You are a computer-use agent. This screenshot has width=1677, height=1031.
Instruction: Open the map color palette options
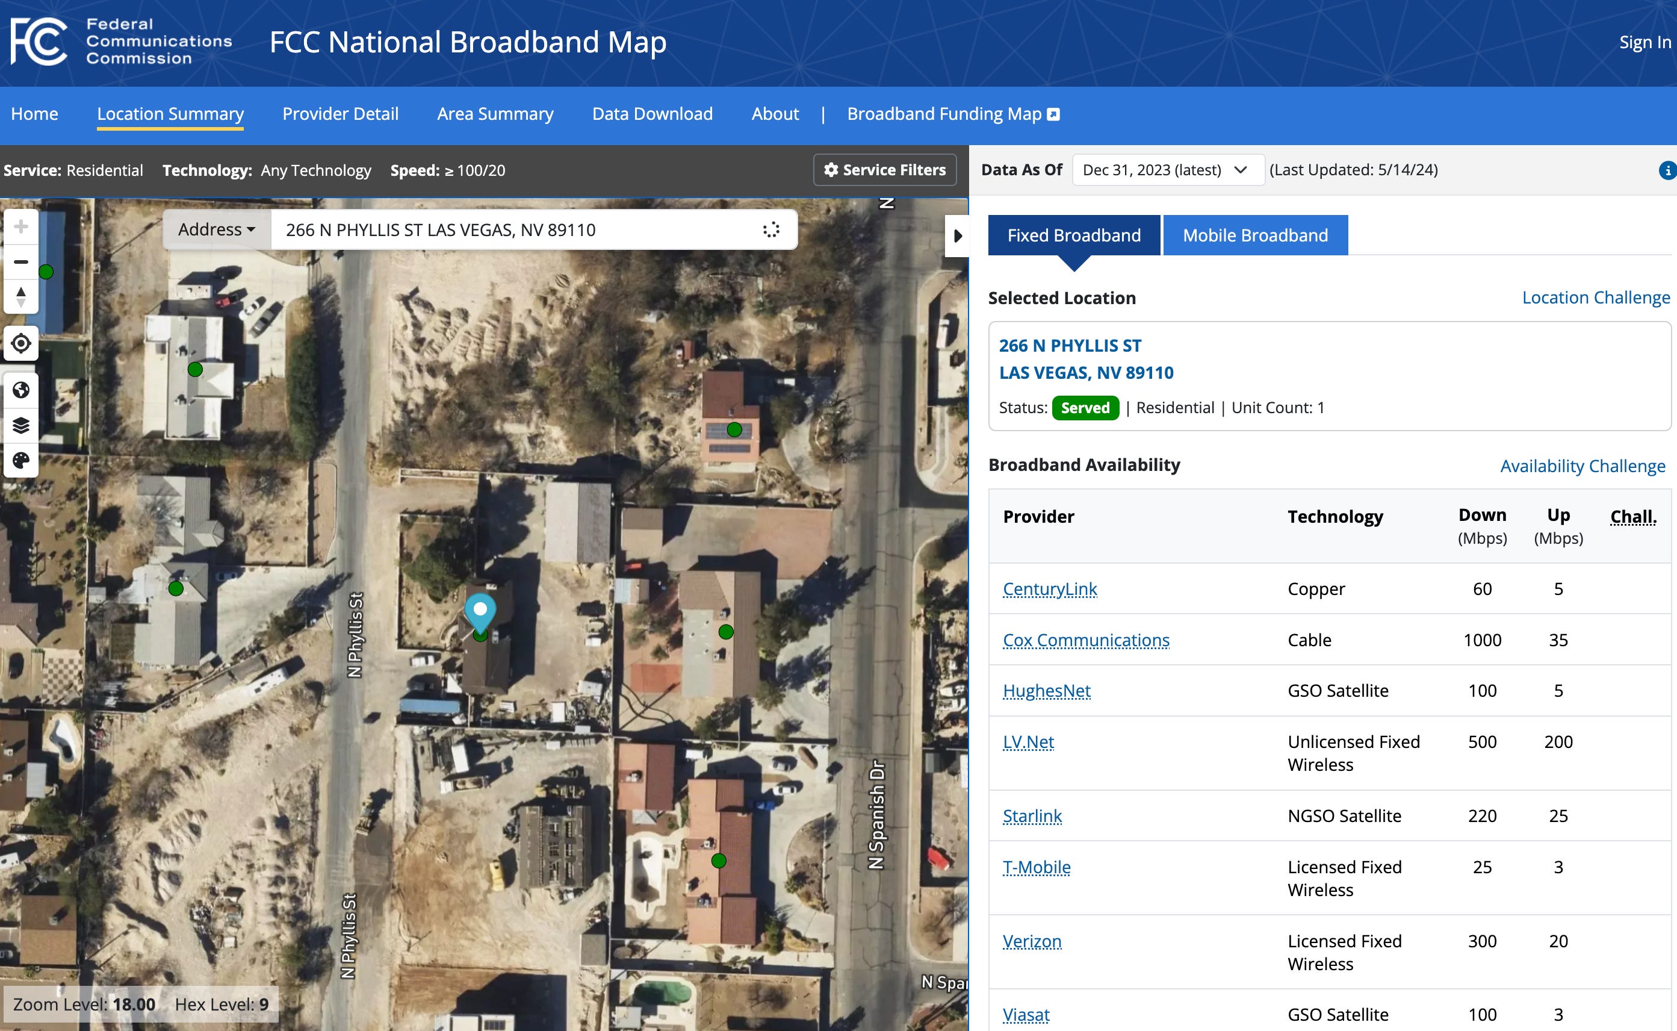click(21, 460)
